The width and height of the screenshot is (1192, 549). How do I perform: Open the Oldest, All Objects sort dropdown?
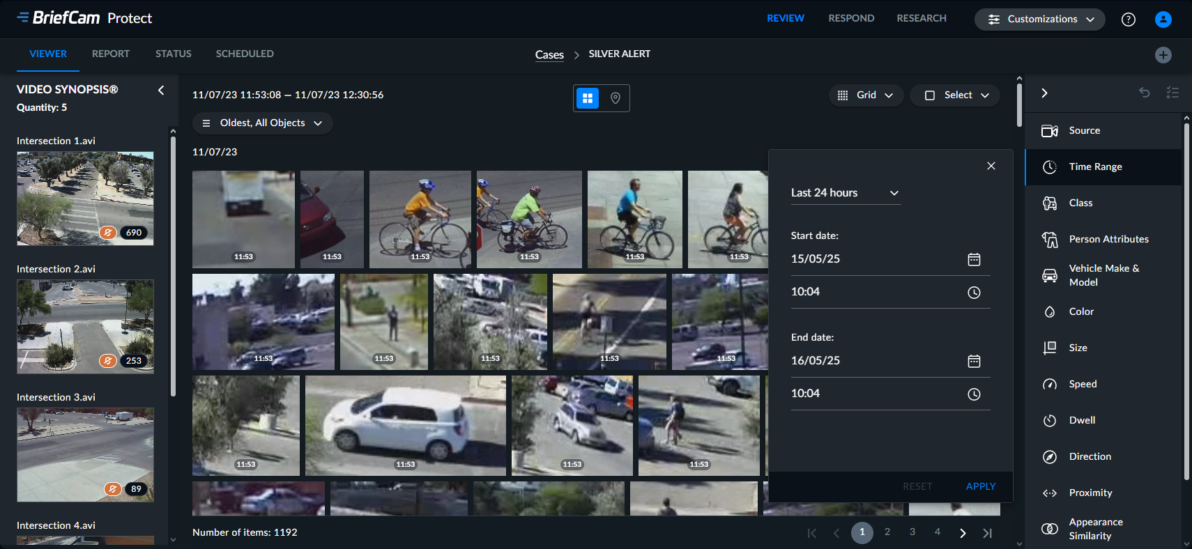pos(262,123)
